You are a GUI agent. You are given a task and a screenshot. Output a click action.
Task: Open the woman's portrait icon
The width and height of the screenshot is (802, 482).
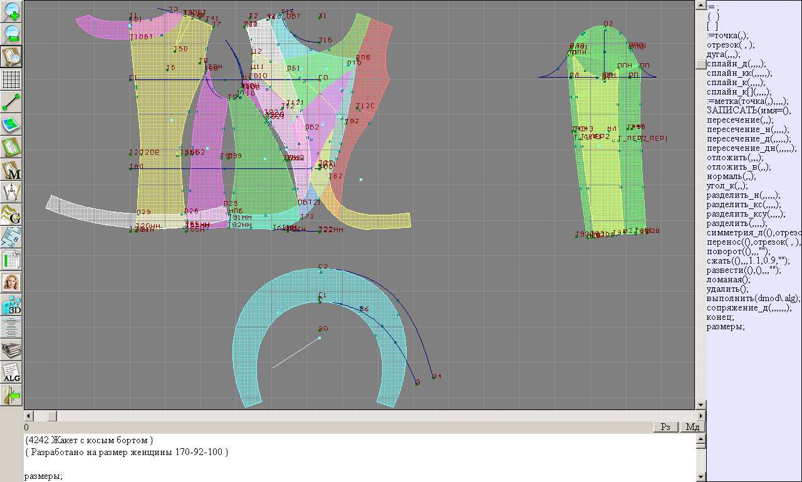coord(12,282)
